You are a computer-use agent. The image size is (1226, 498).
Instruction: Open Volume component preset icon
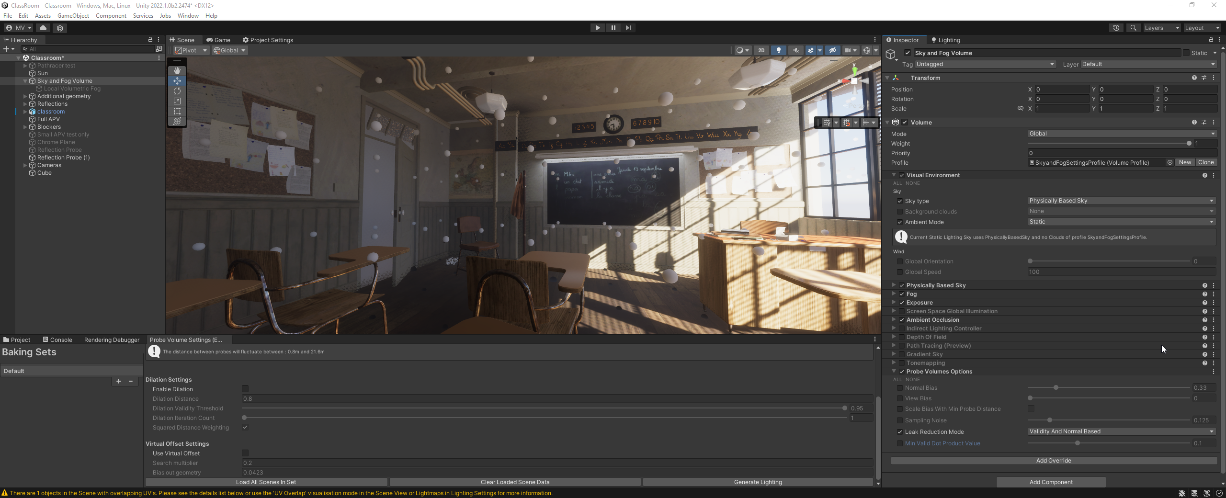[1204, 122]
